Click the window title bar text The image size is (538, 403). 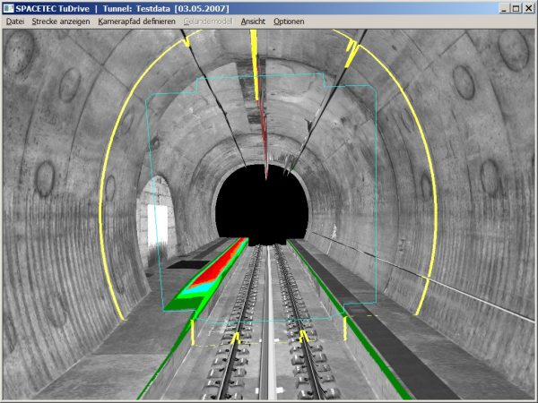[117, 7]
